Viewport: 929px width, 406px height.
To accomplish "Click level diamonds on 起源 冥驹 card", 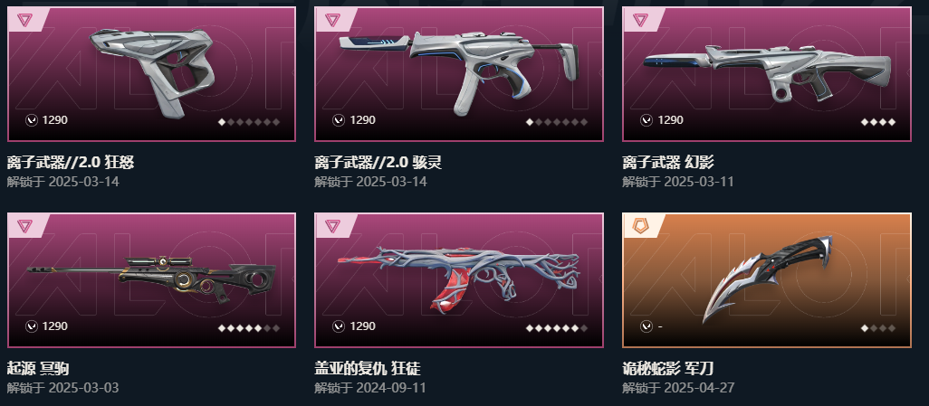I will click(249, 328).
